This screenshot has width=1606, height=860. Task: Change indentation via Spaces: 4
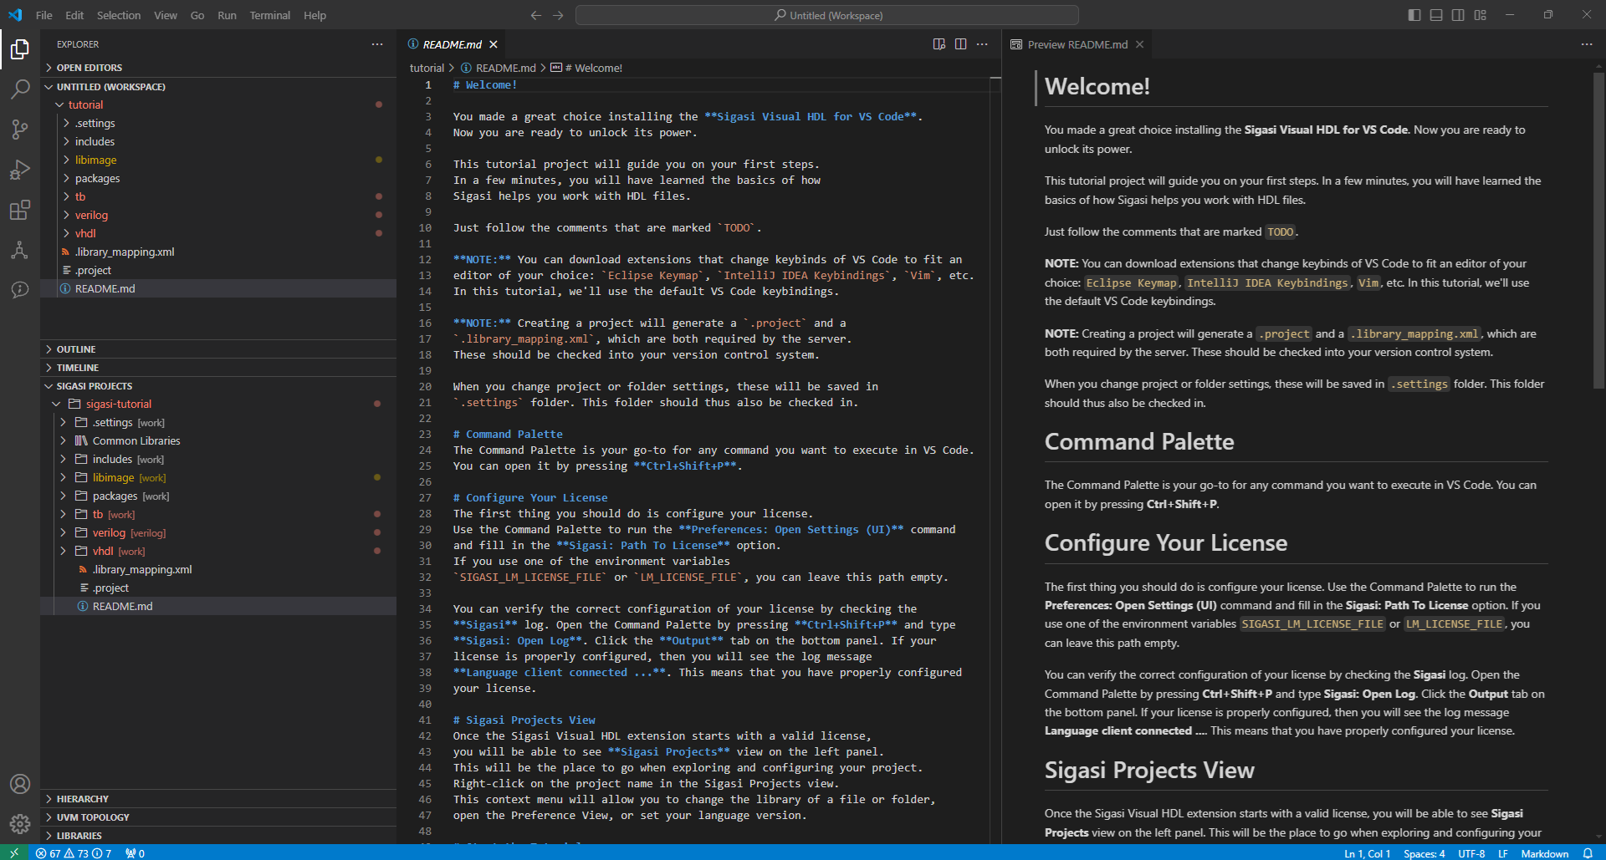[1424, 852]
